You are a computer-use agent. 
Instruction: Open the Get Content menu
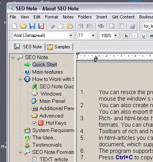point(123,17)
